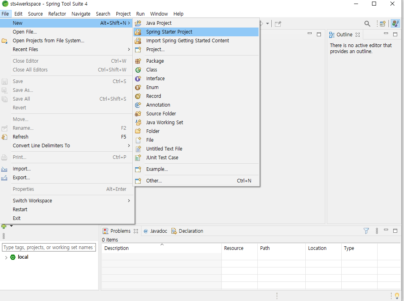This screenshot has height=301, width=404.
Task: Expand Convert Line Delimiters To submenu
Action: coord(66,146)
